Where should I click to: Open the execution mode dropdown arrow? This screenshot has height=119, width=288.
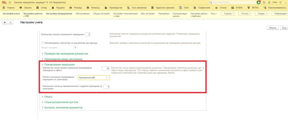point(108,78)
